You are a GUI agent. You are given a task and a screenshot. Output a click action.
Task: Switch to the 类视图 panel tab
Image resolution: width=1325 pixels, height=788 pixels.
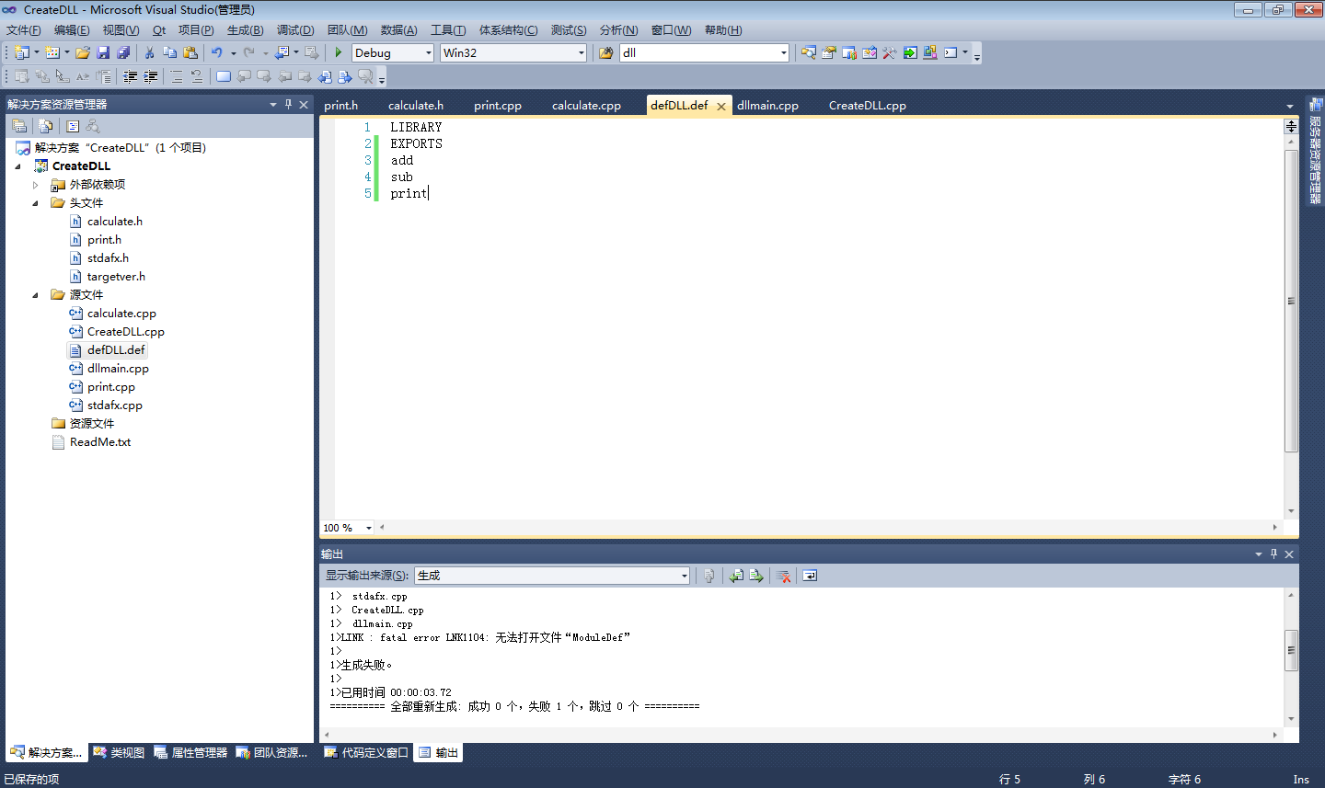119,752
